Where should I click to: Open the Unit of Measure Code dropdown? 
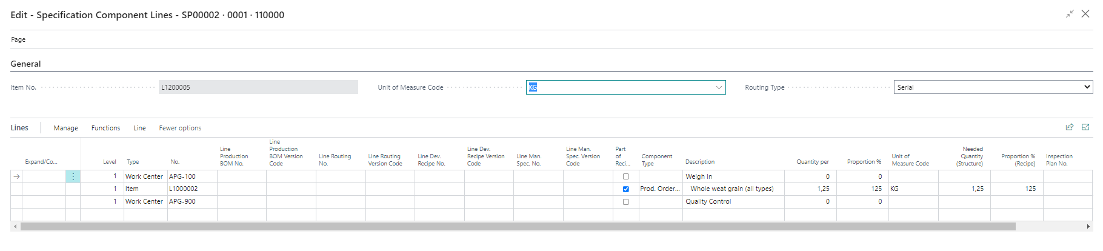[719, 87]
